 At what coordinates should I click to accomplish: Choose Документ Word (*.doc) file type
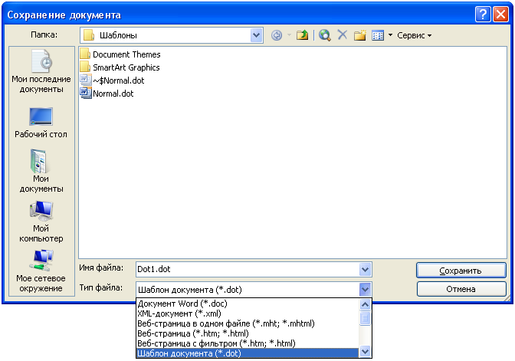coord(248,304)
